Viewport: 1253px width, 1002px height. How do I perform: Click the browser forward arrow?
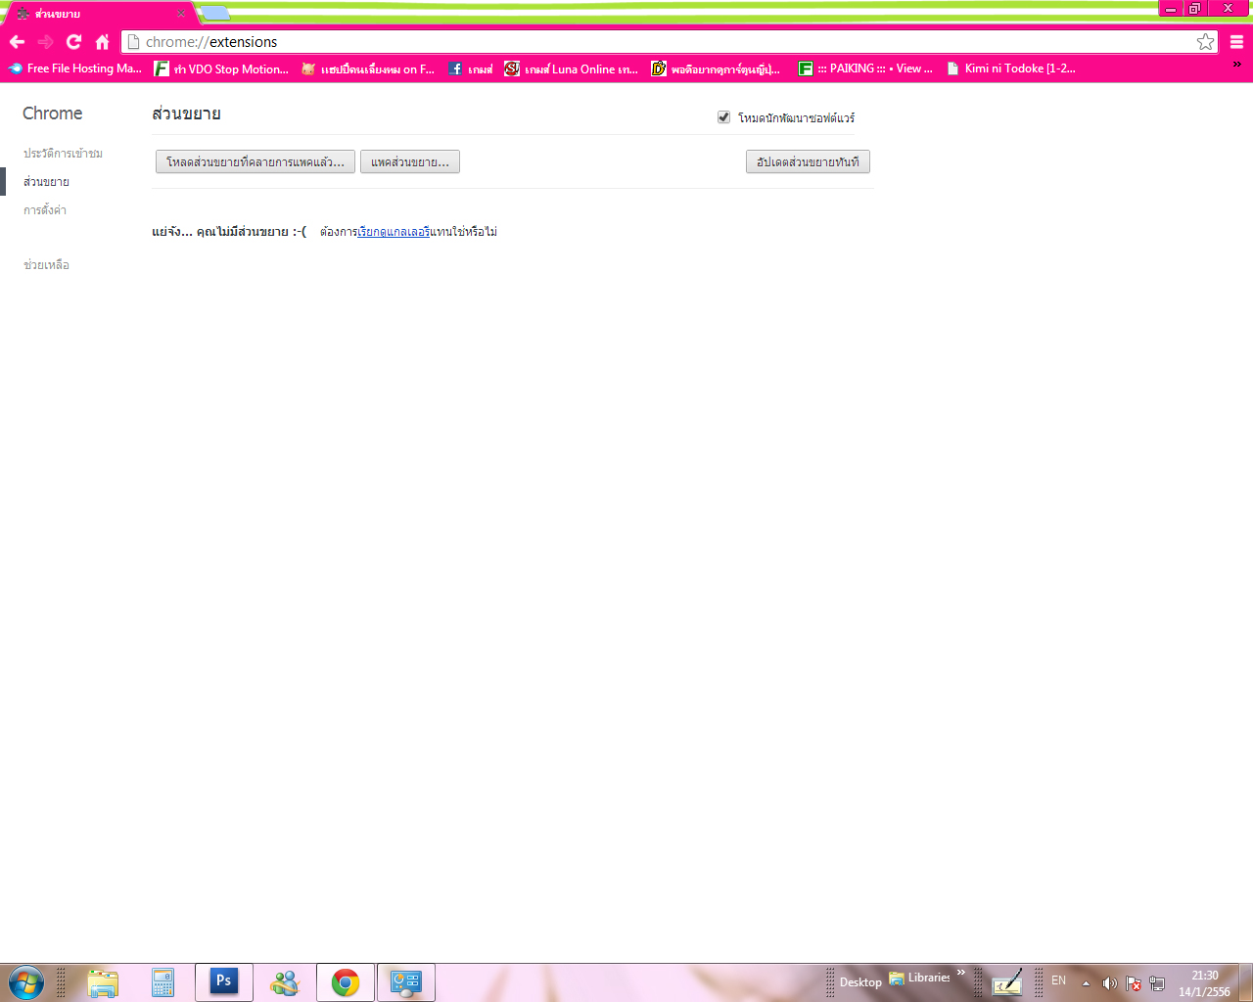click(45, 42)
